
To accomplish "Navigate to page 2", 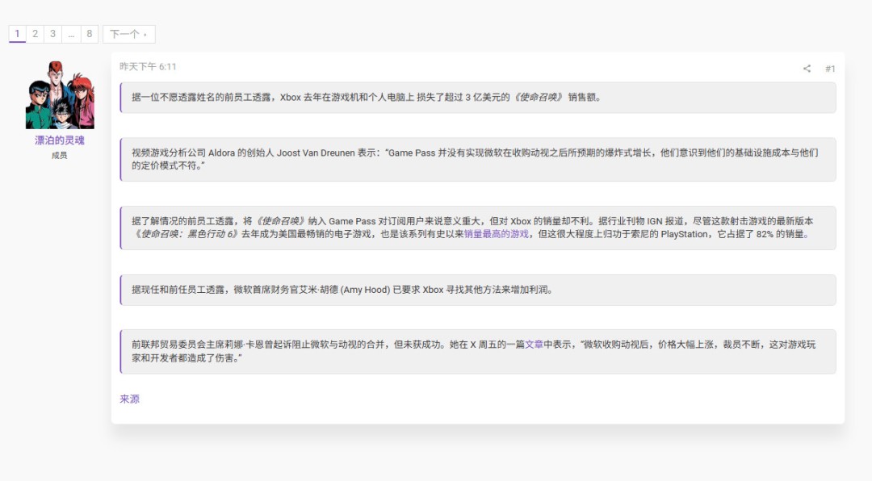I will click(x=35, y=34).
